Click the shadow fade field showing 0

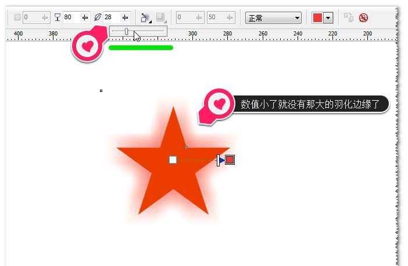coord(185,17)
